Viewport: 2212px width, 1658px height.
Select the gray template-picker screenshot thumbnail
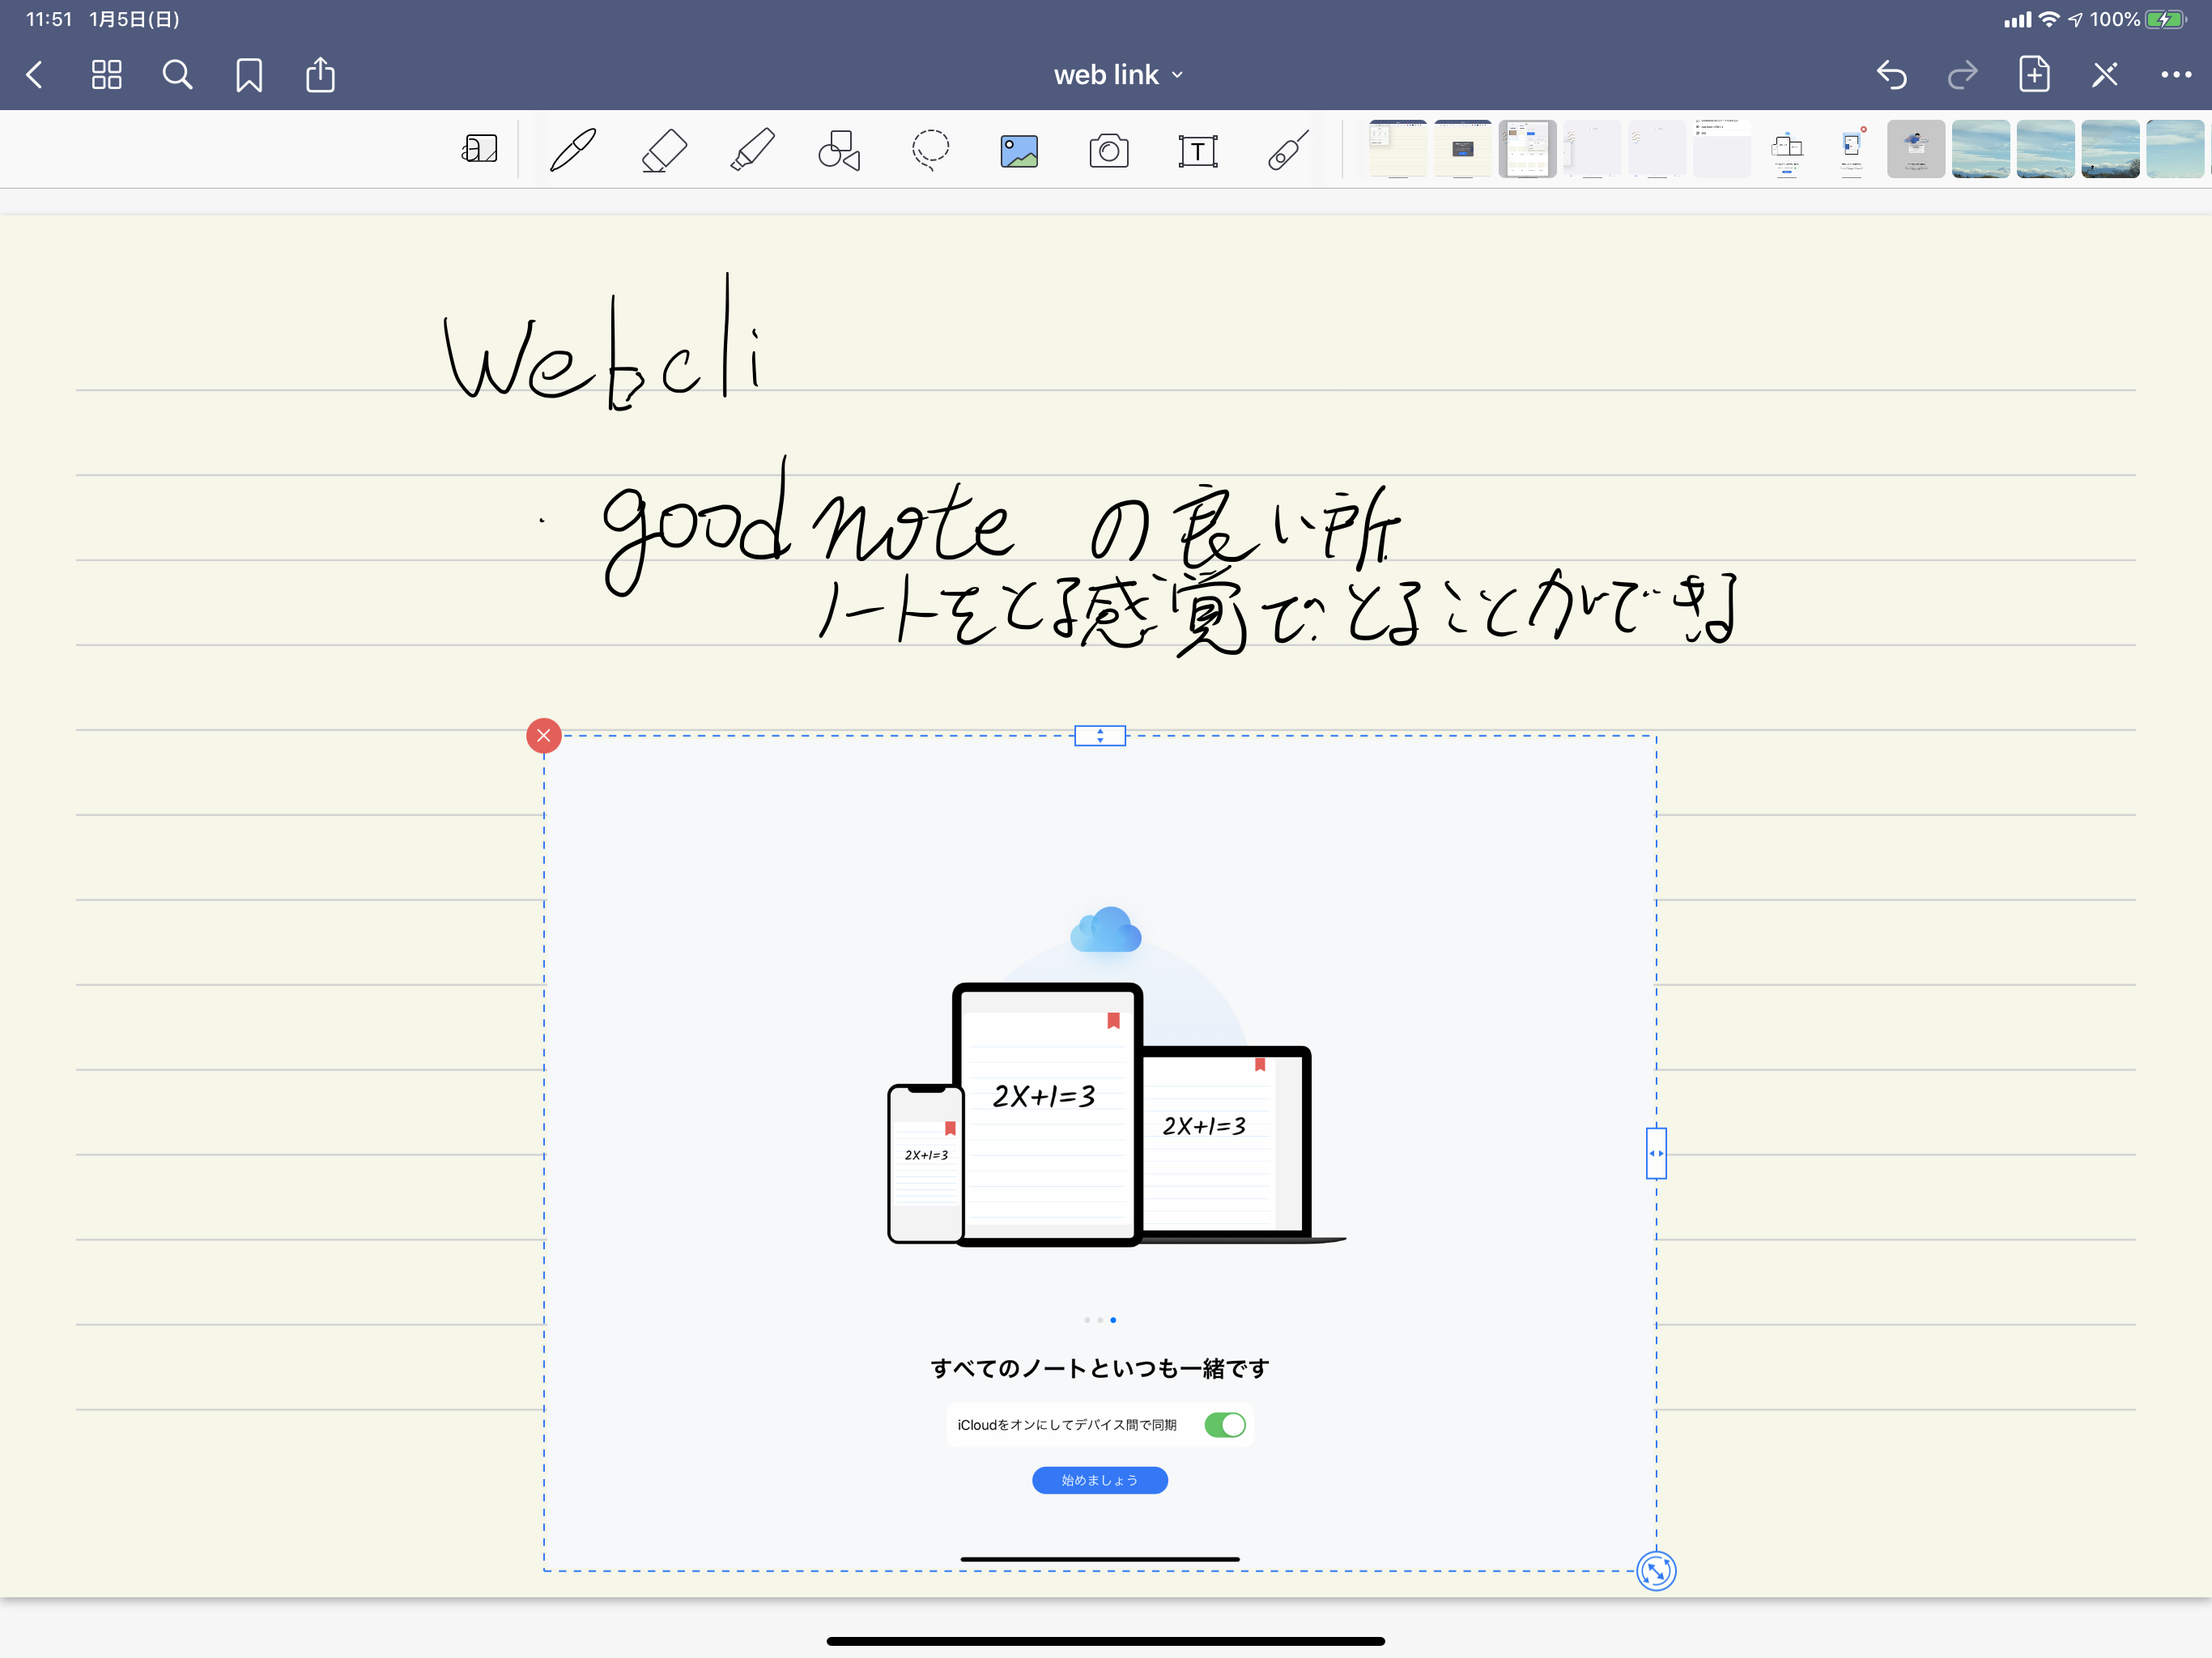point(1528,149)
